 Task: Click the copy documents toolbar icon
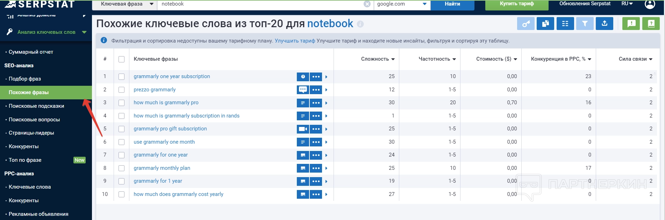(x=545, y=24)
